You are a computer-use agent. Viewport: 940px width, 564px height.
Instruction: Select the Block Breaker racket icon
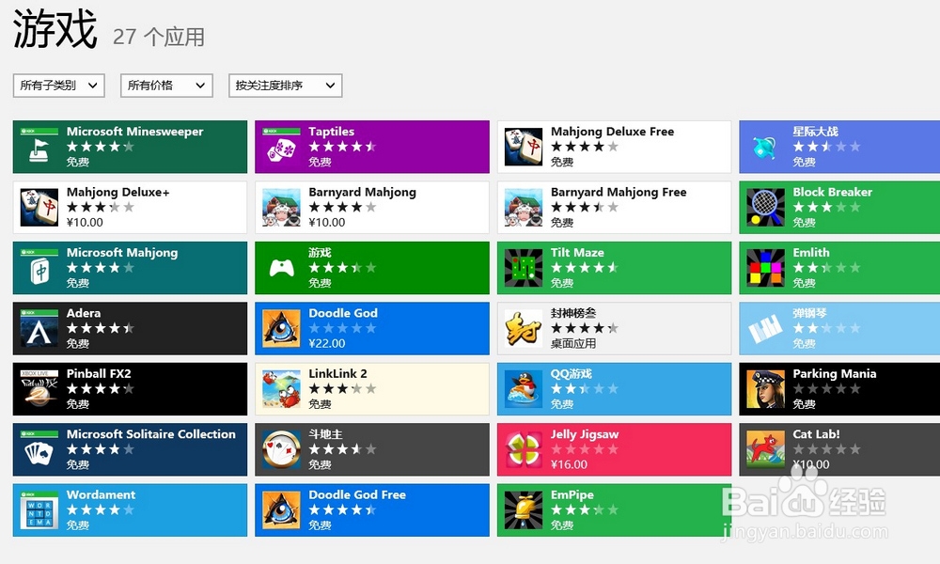click(x=765, y=207)
